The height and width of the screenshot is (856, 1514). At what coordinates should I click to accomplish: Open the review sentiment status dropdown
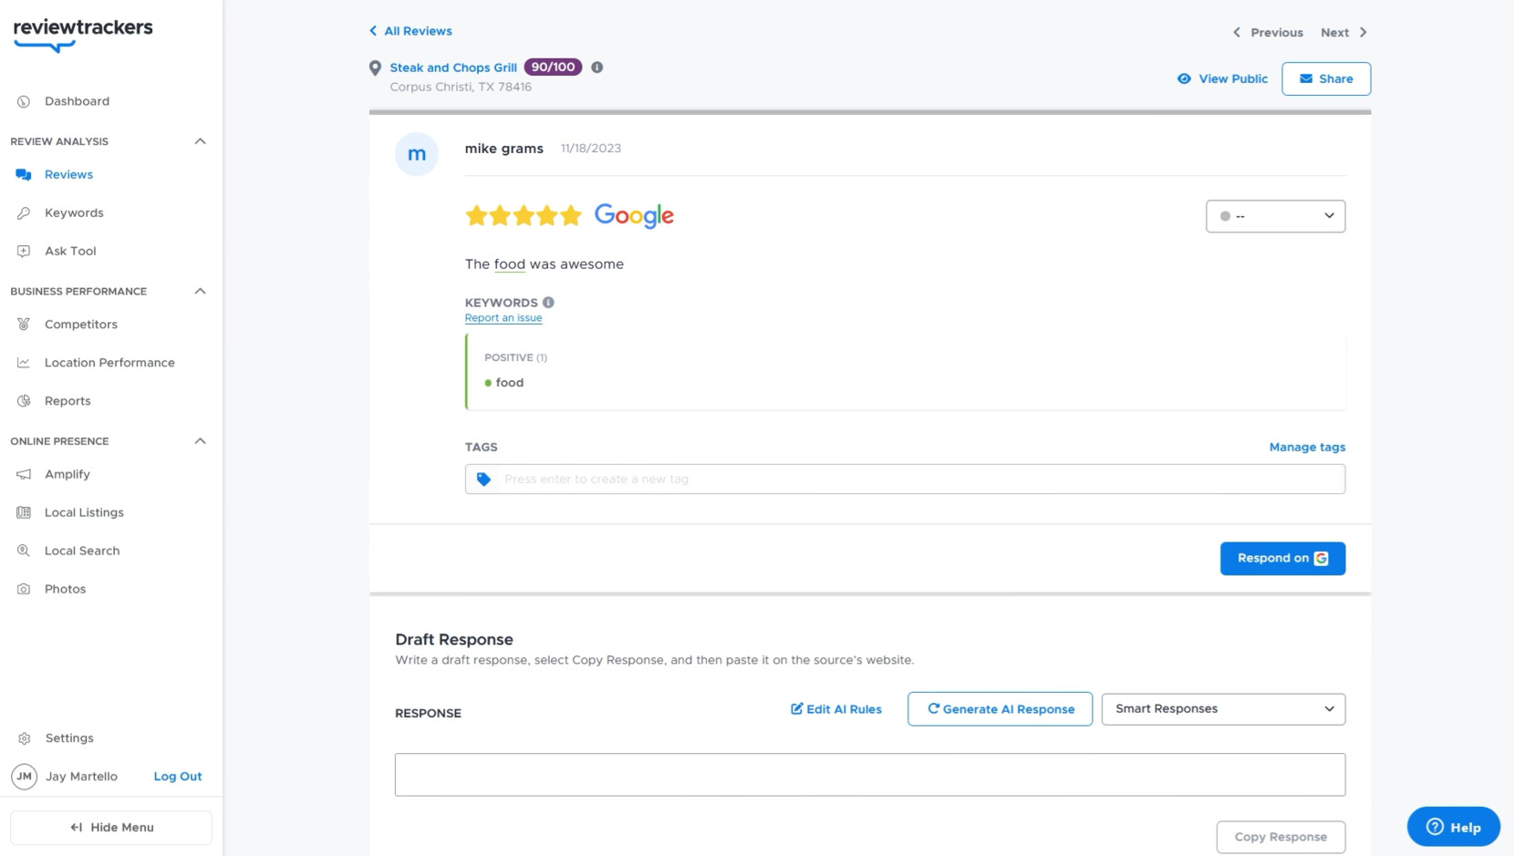[x=1275, y=216]
